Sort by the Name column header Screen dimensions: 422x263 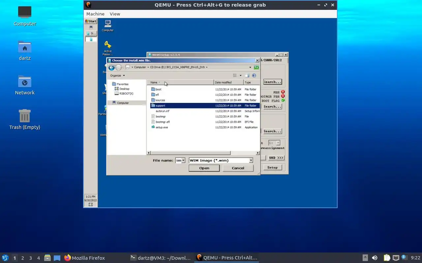click(181, 83)
